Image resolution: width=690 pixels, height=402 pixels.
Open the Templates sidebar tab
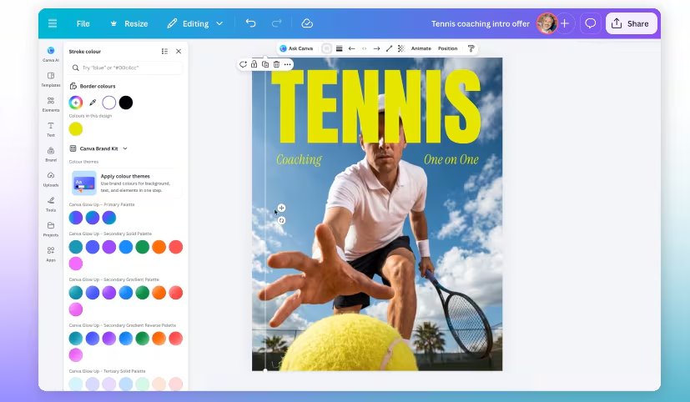coord(51,79)
